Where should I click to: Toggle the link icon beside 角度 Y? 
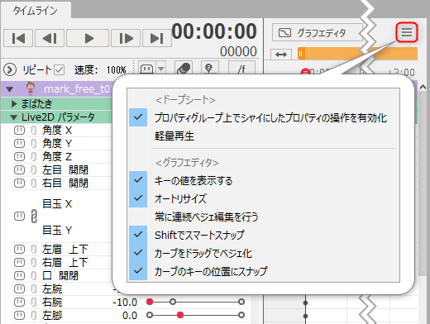click(34, 143)
